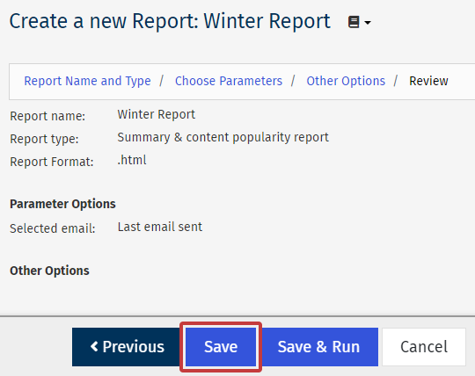This screenshot has width=475, height=376.
Task: Go to Report Name and Type step
Action: coord(87,81)
